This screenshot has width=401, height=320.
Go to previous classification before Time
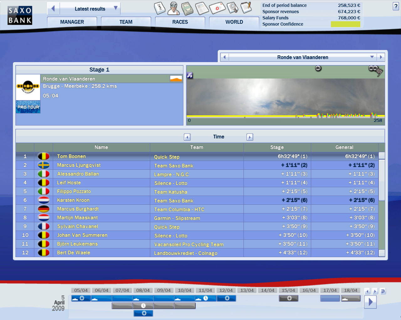tap(187, 137)
